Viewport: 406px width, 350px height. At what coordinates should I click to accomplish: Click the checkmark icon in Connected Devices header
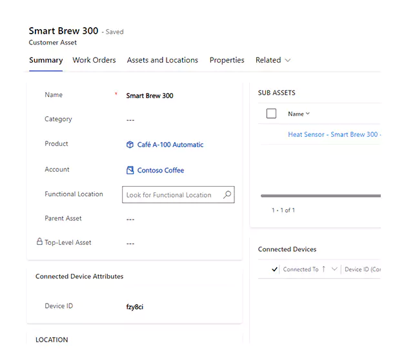coord(275,269)
